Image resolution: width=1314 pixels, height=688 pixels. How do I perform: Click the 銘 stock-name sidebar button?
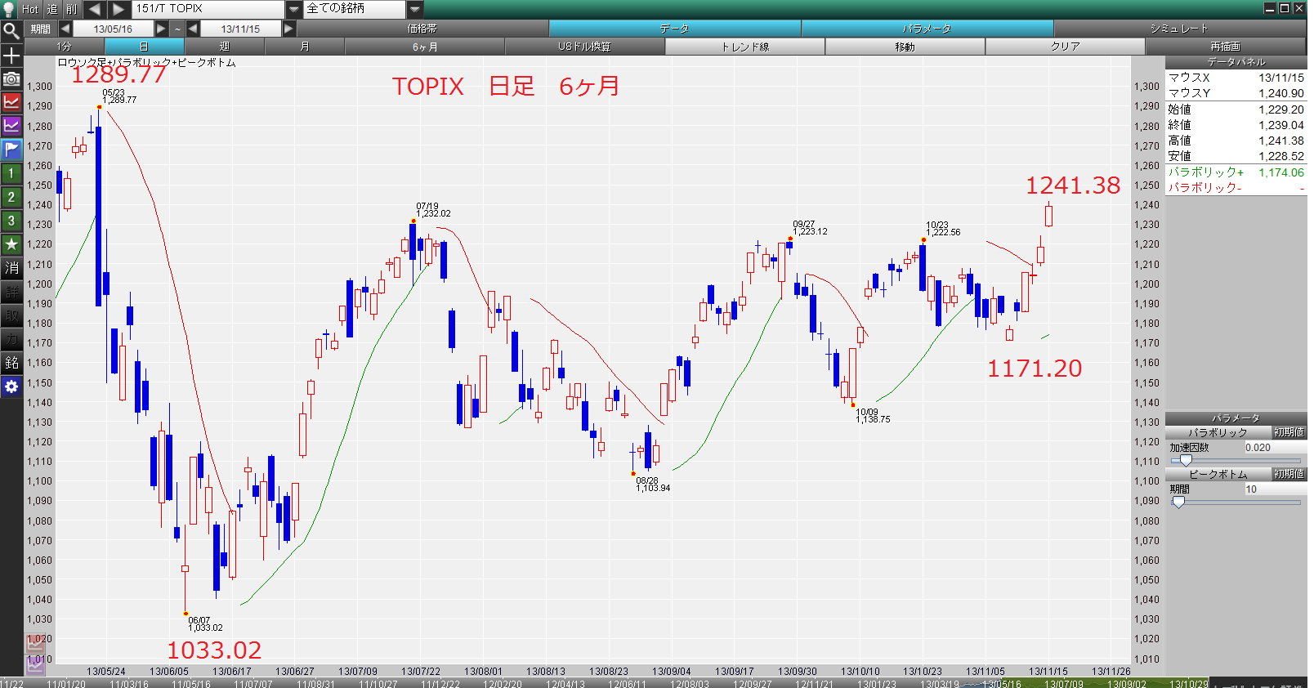pos(11,363)
